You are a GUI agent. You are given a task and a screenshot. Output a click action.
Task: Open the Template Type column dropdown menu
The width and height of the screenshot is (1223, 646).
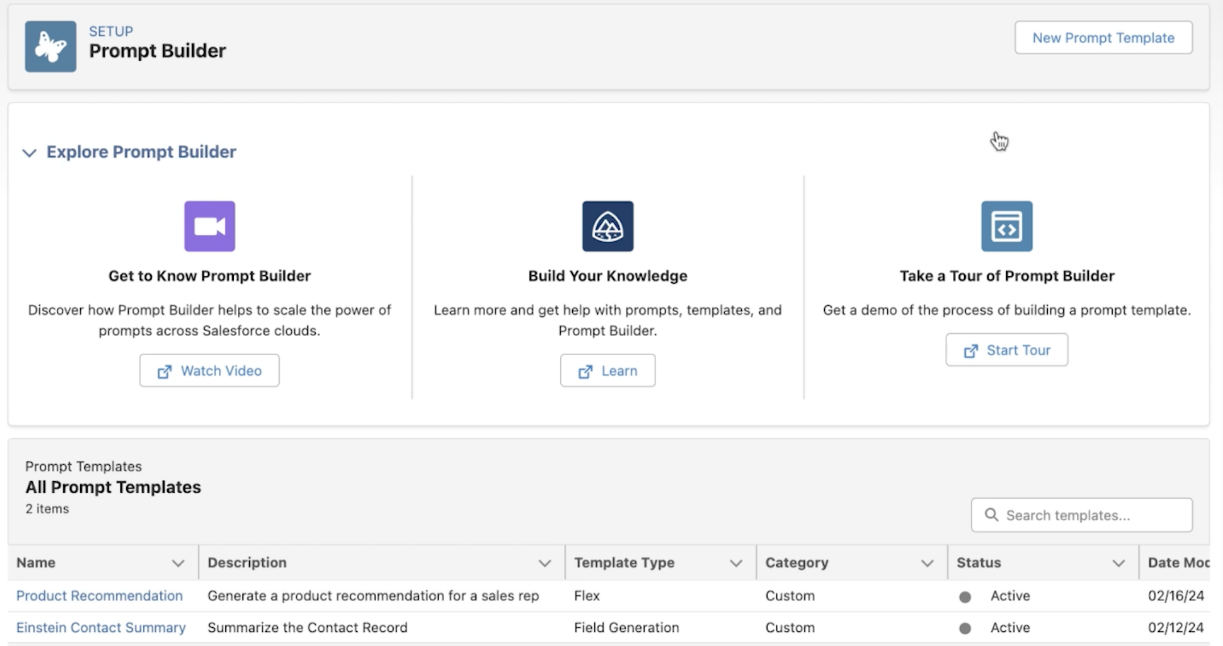pyautogui.click(x=736, y=563)
